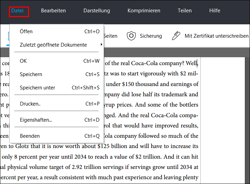Click the certificate signing pen icon
Image resolution: width=250 pixels, height=184 pixels.
point(176,36)
